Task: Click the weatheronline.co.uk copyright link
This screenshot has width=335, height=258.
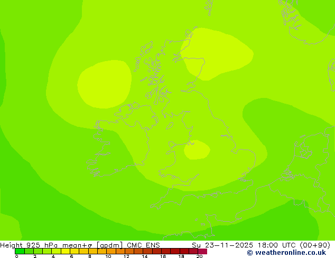Action: 286,253
